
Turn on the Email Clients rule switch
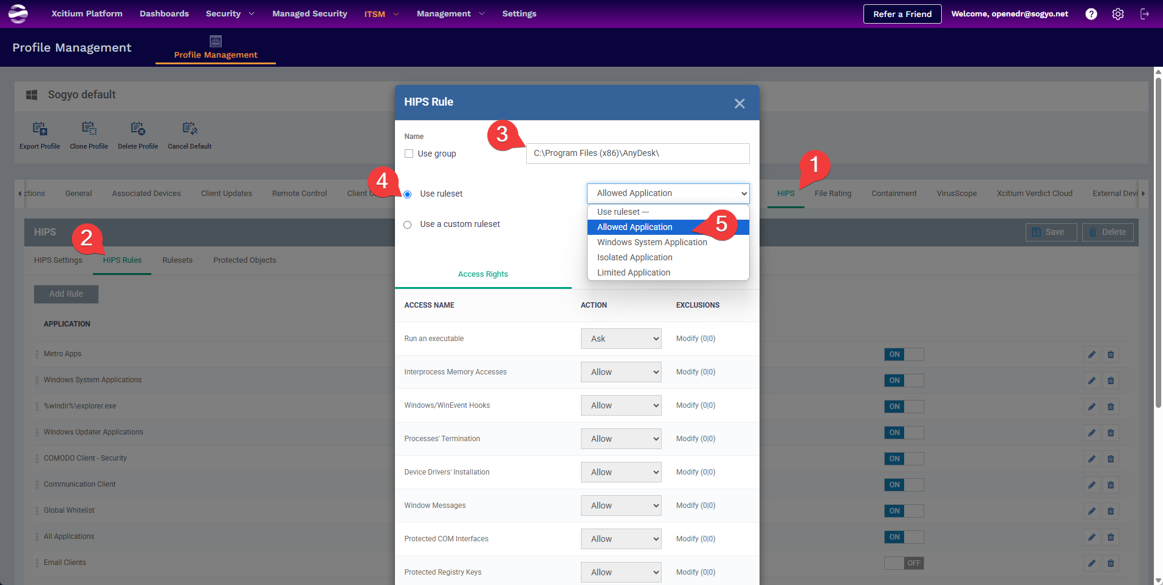(x=904, y=563)
